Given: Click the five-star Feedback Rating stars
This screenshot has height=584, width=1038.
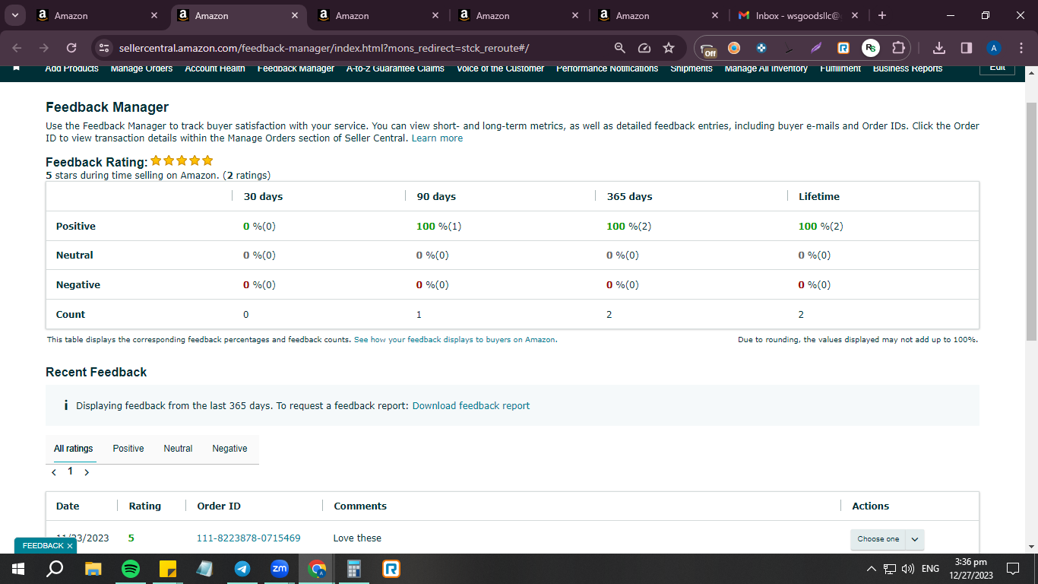Looking at the screenshot, I should (182, 161).
